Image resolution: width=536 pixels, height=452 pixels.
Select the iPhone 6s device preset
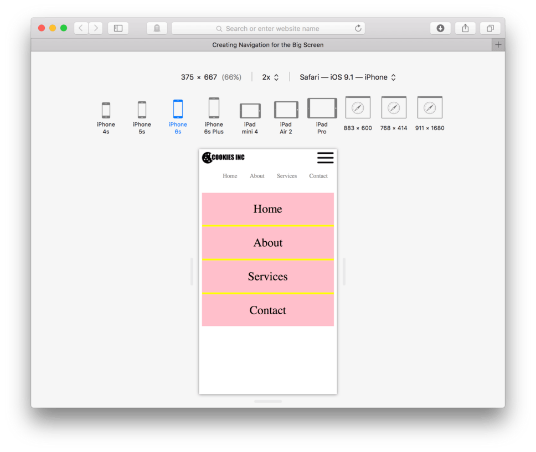pos(178,117)
